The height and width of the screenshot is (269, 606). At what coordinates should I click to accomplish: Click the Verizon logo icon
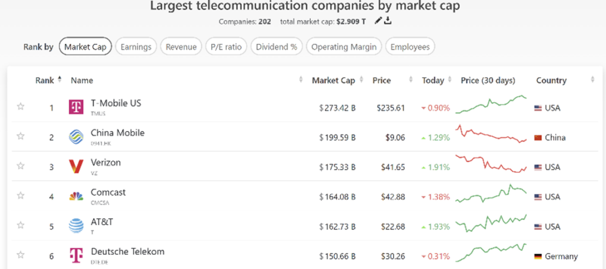click(x=76, y=166)
